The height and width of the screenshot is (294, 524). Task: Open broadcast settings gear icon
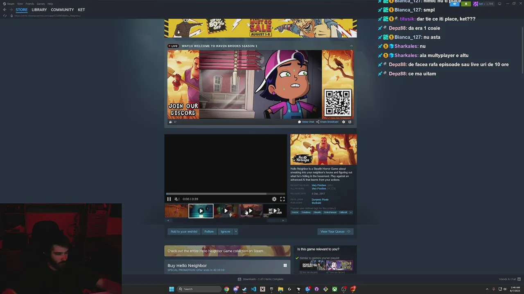pyautogui.click(x=343, y=122)
